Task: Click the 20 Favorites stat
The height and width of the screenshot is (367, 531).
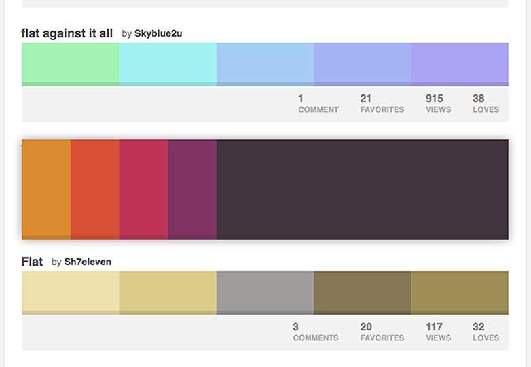Action: (382, 332)
